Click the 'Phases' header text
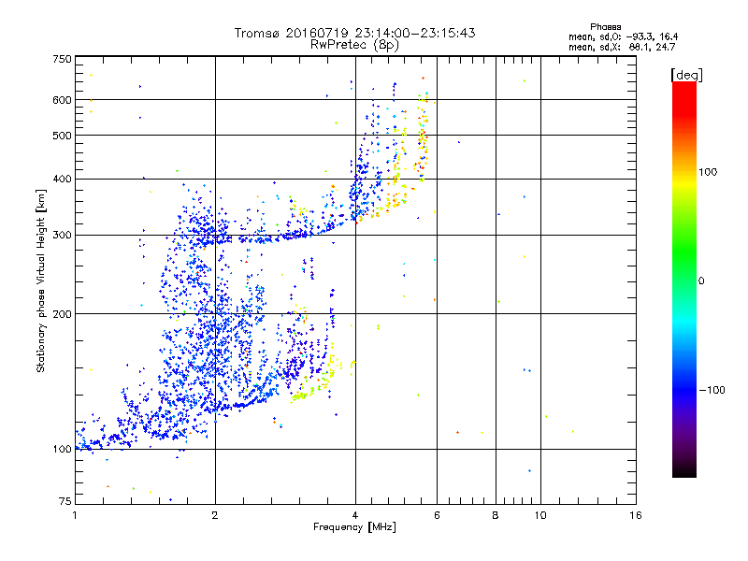The height and width of the screenshot is (561, 748). (x=605, y=27)
